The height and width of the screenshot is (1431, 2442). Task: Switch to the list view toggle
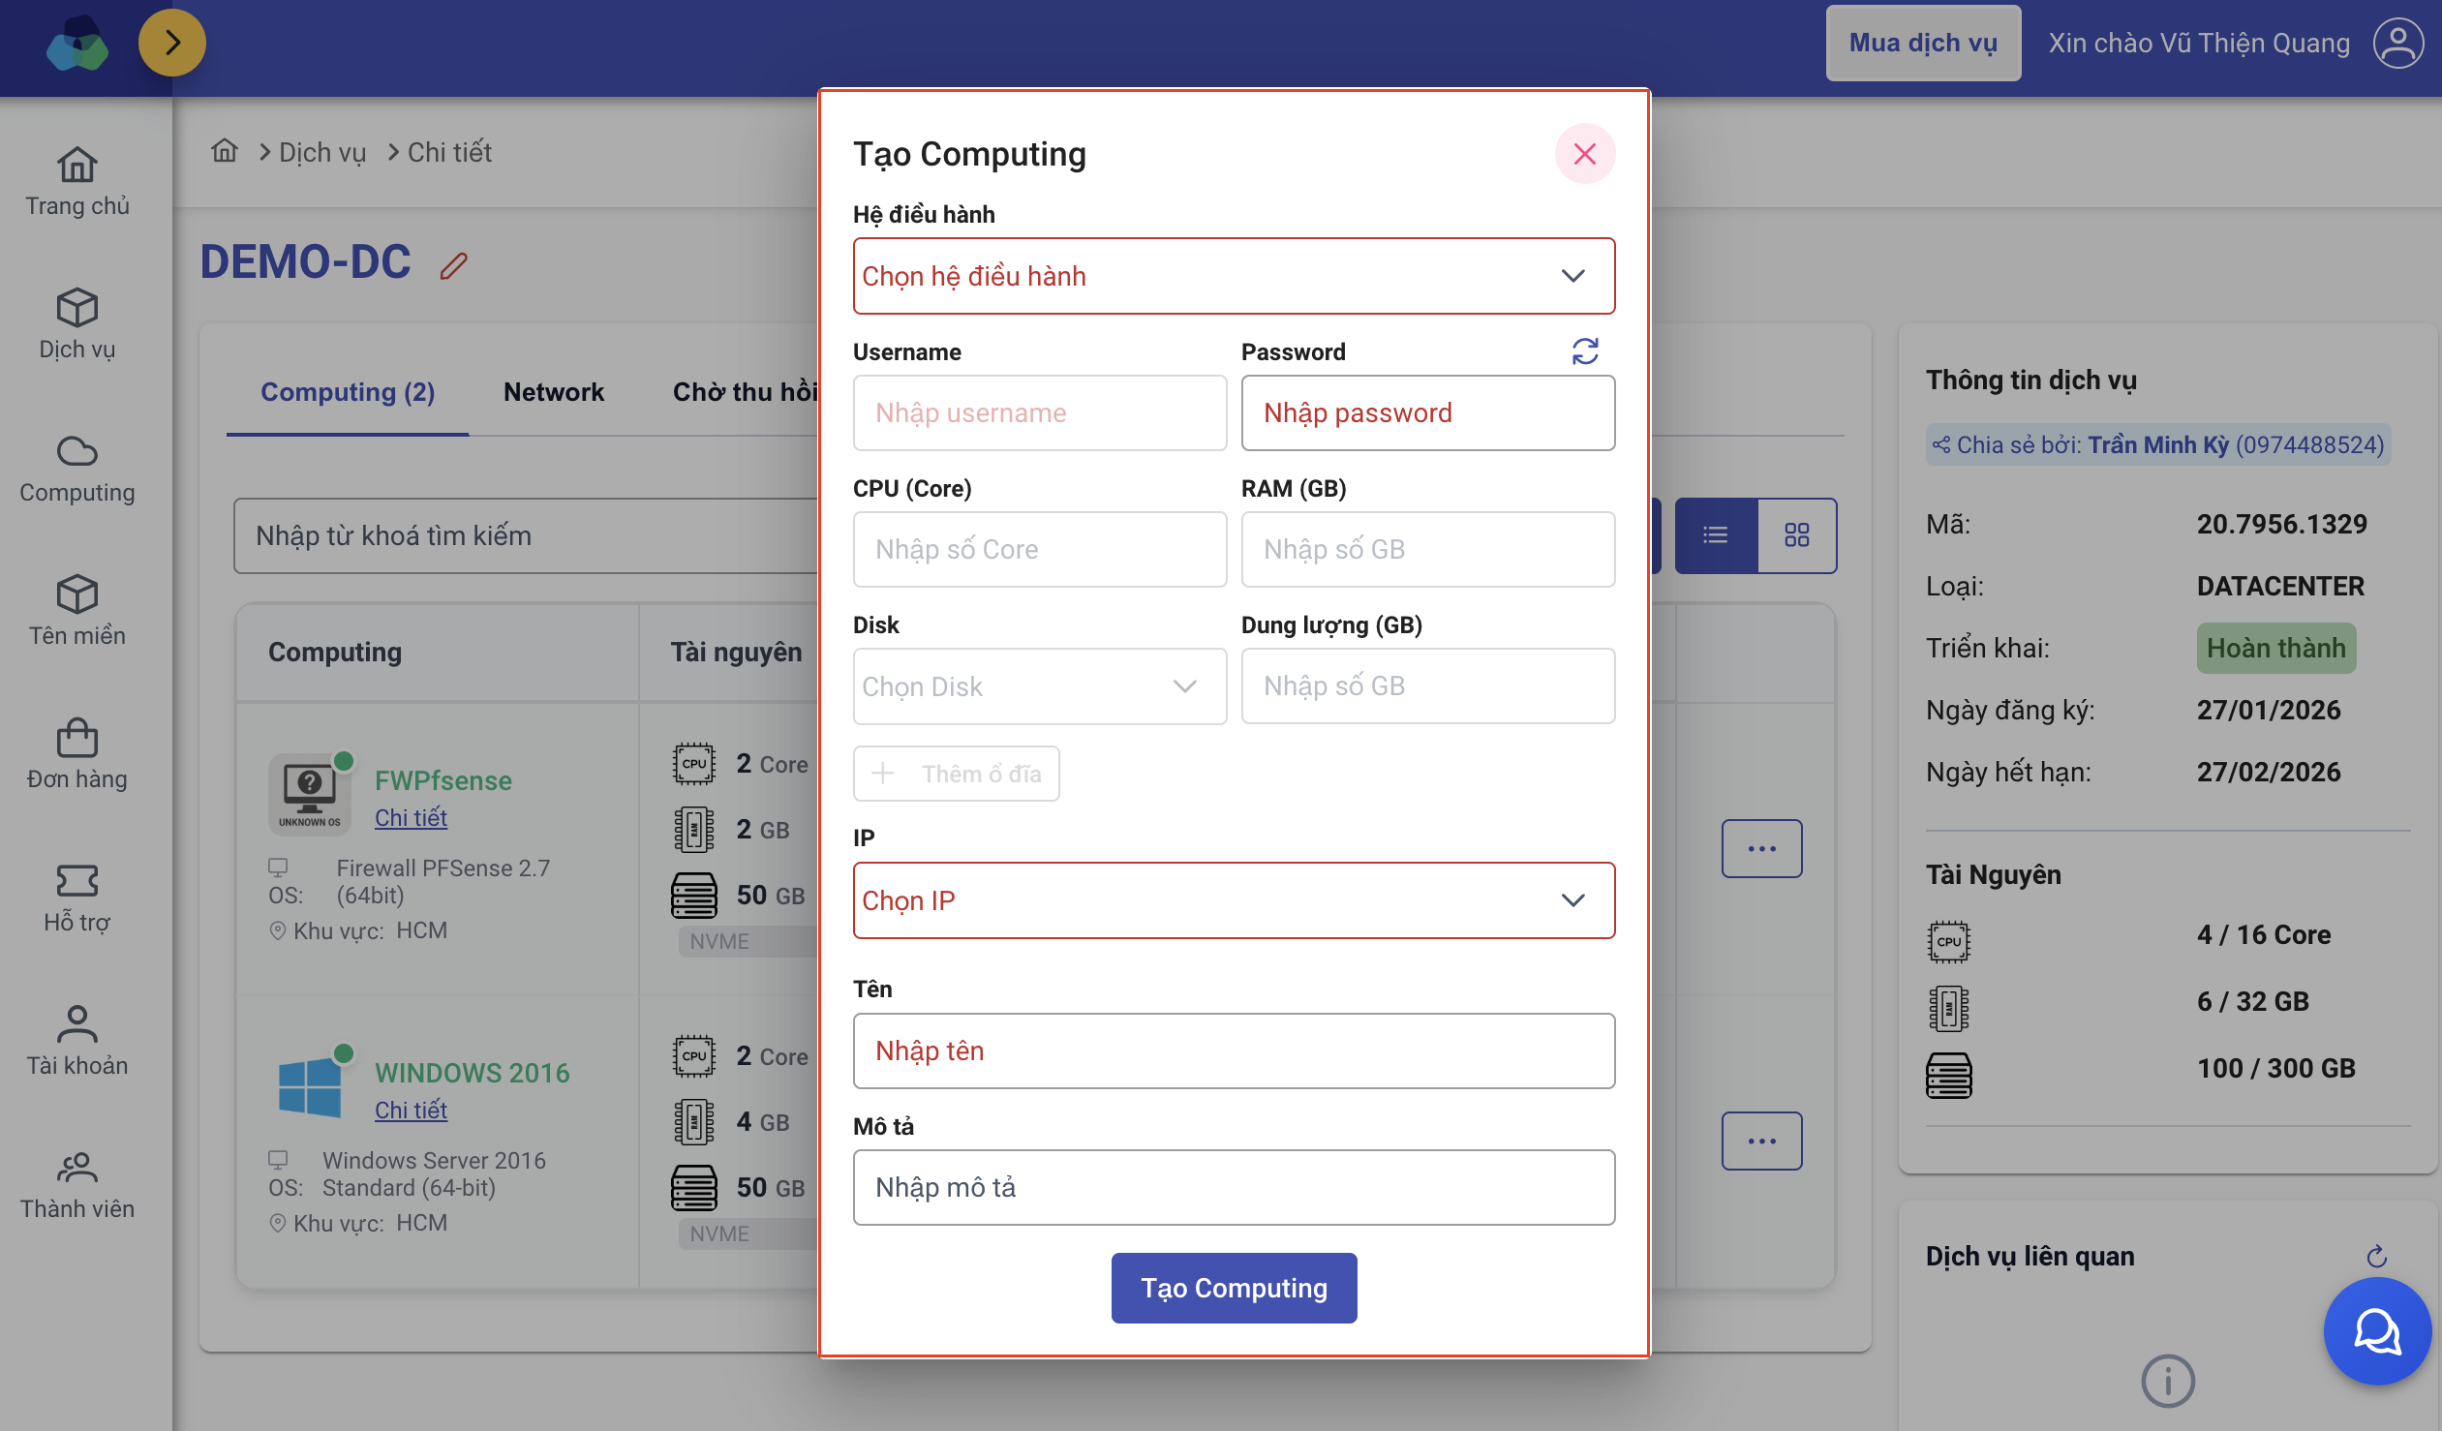[x=1715, y=534]
